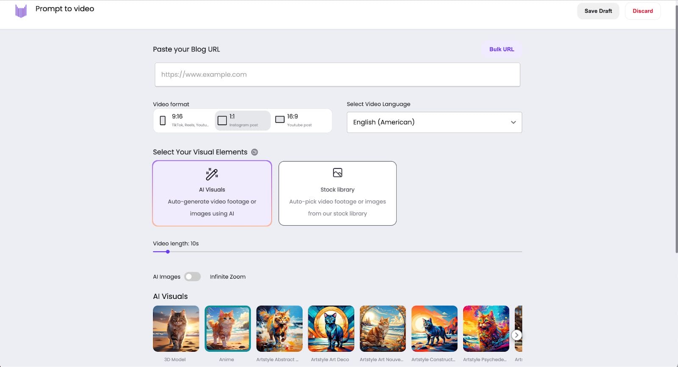
Task: Pick the Artstyle Art Deco thumbnail
Action: pyautogui.click(x=331, y=329)
